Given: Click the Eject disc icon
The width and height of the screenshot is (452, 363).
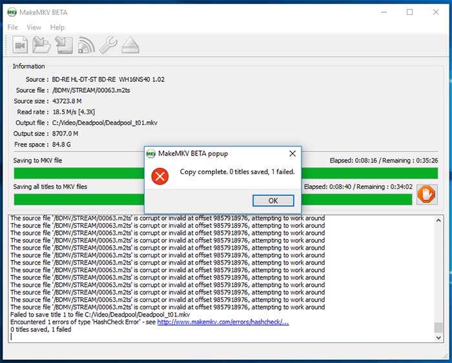Looking at the screenshot, I should (130, 45).
